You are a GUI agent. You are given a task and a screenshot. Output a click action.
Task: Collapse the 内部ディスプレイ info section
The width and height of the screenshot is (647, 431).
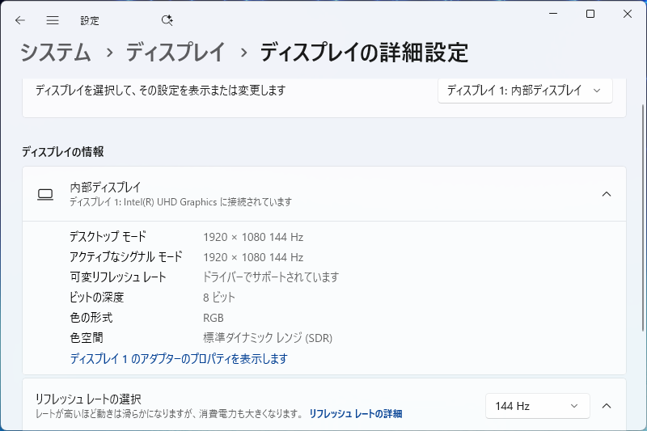606,194
